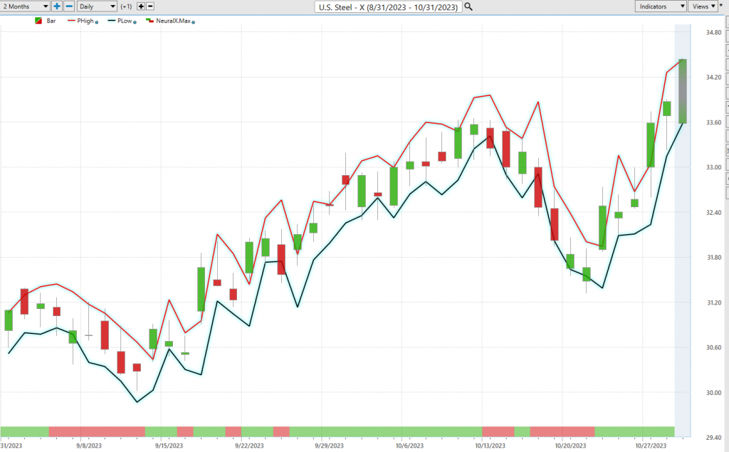Click the NeuralX.Max legend icon
The image size is (729, 452).
(150, 21)
